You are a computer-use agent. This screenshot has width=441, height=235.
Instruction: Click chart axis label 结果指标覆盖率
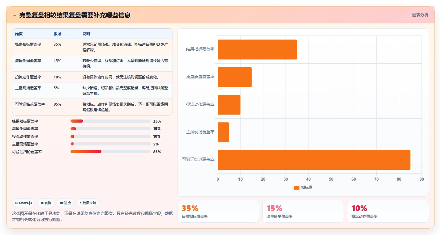[200, 49]
